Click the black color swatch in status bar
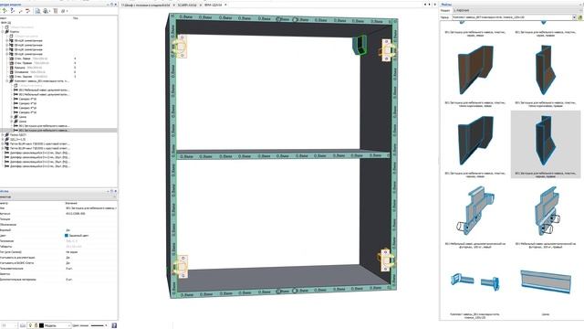Viewport: 584px width, 329px height. 41,325
